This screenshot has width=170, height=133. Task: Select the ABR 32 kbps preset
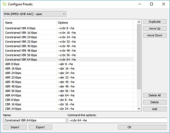13,77
